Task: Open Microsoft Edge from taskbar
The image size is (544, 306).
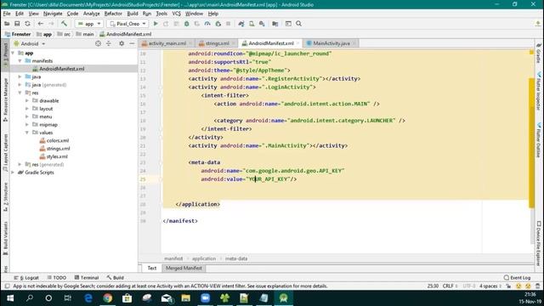Action: click(88, 298)
